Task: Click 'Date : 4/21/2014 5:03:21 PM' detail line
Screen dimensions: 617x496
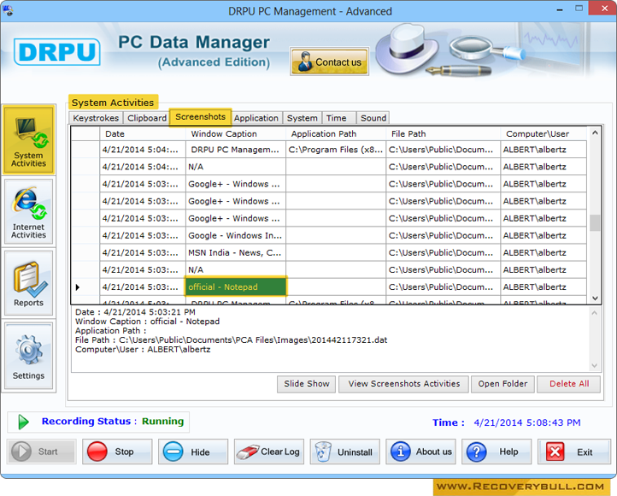Action: tap(135, 312)
